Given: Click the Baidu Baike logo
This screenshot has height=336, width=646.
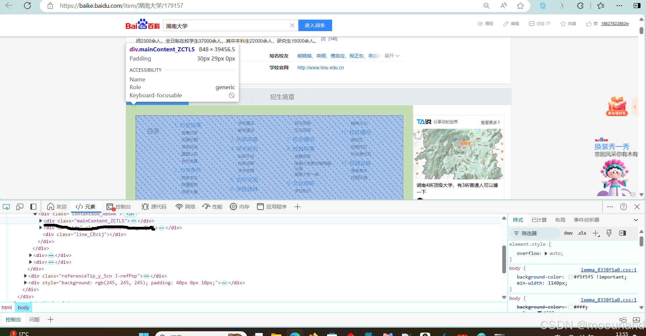Looking at the screenshot, I should [x=142, y=24].
